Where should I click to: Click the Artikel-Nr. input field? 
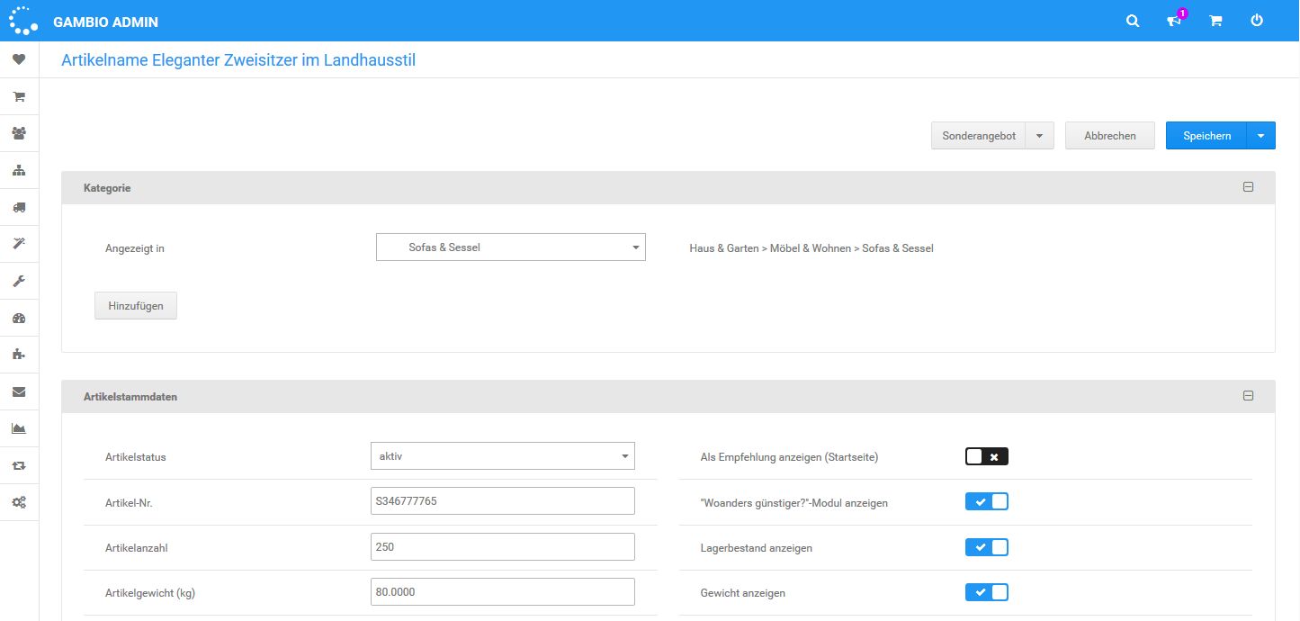[x=502, y=501]
